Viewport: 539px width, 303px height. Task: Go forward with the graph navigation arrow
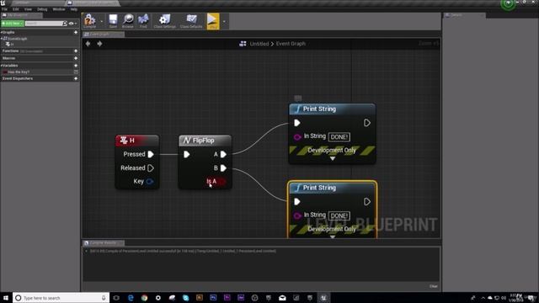[x=99, y=44]
